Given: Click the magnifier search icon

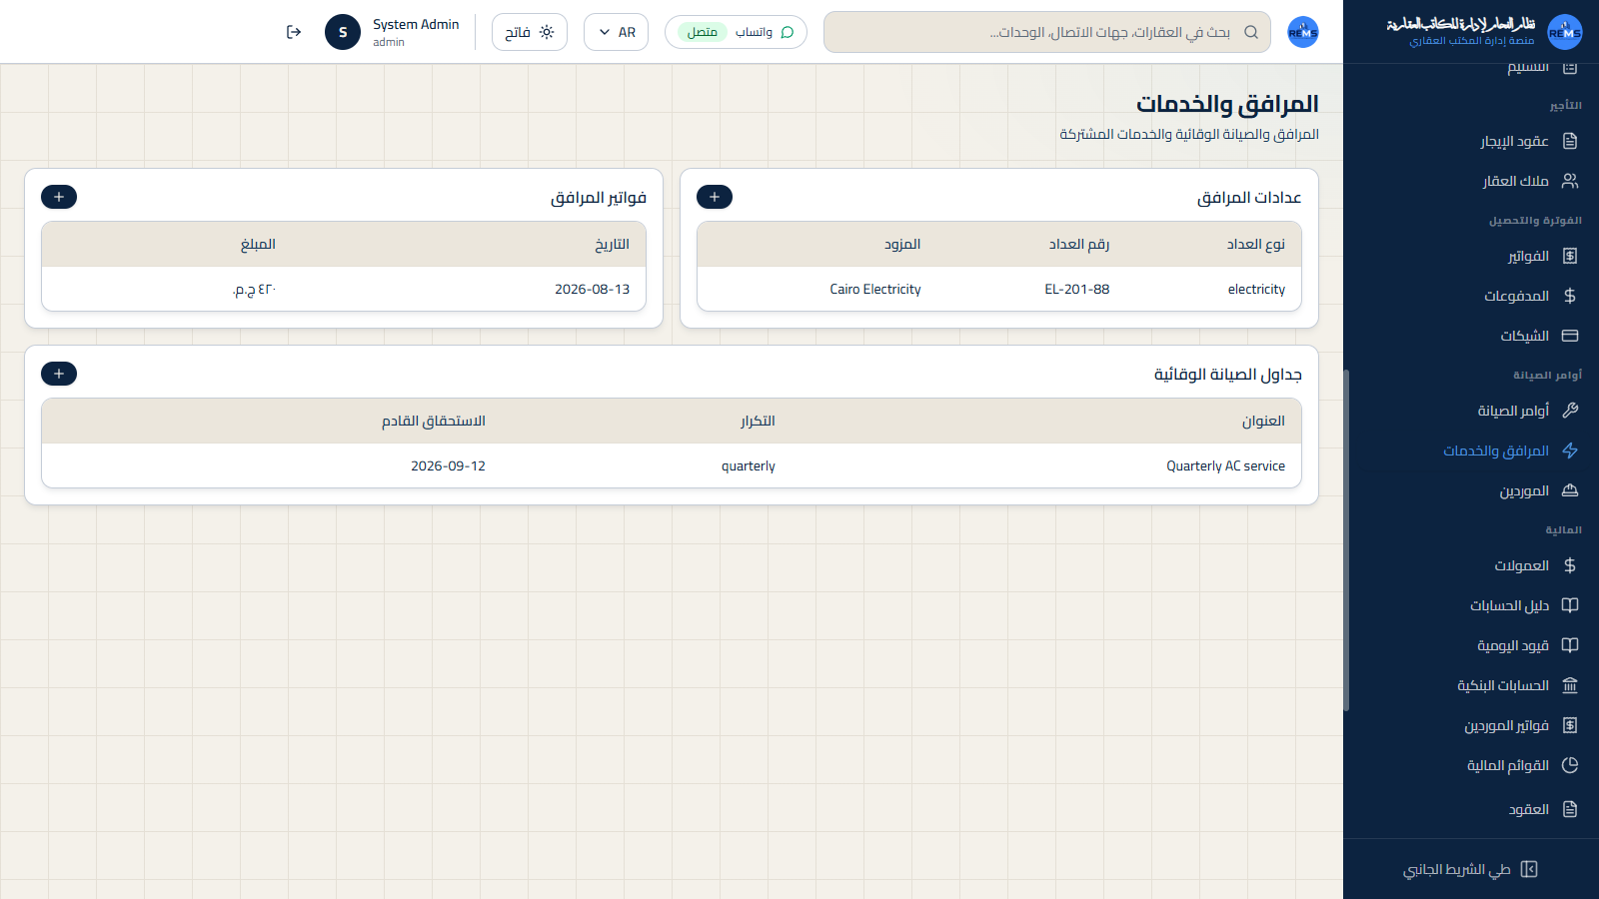Looking at the screenshot, I should coord(1251,32).
